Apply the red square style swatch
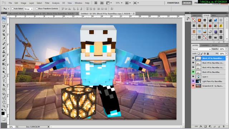 (x=210, y=26)
